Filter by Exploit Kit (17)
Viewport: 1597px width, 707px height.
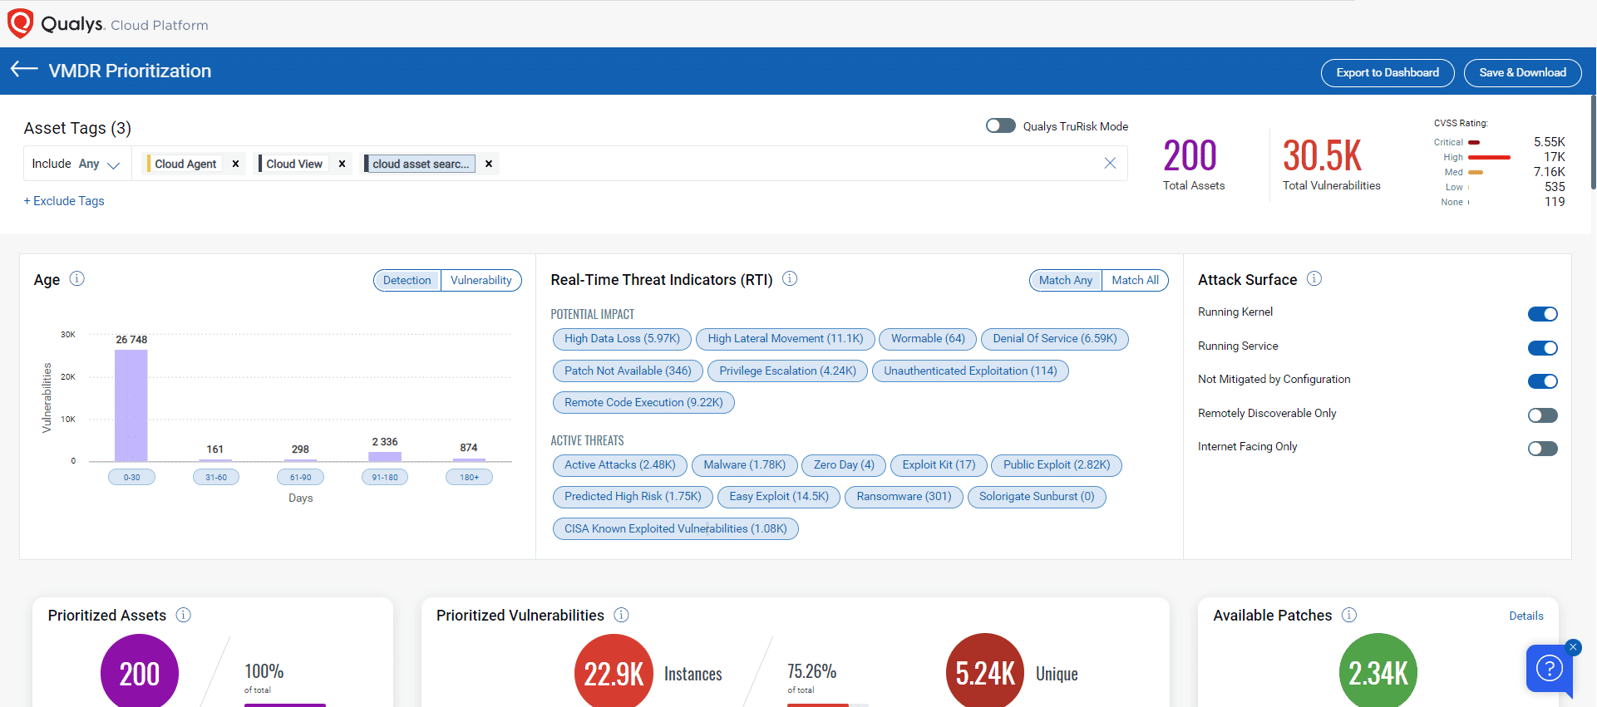pos(939,465)
